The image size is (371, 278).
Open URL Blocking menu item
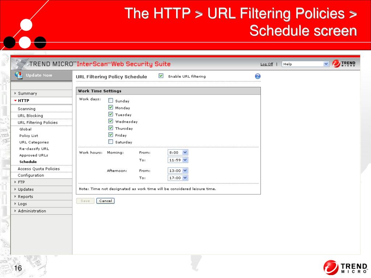tap(30, 115)
